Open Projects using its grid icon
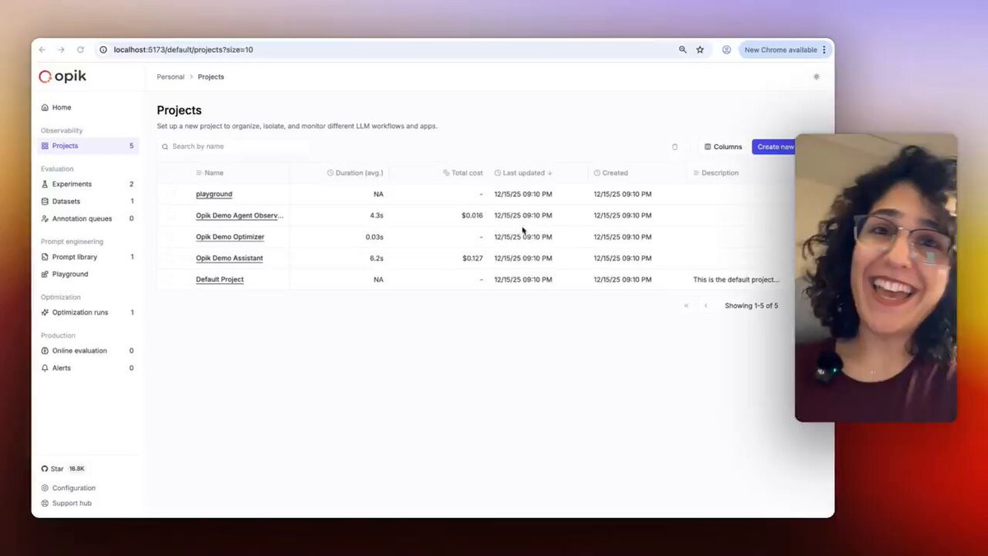The image size is (988, 556). click(x=44, y=146)
